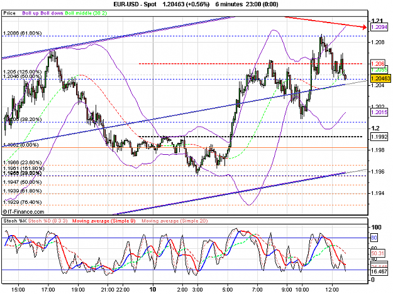Click the 10:00 time axis label

click(x=302, y=290)
